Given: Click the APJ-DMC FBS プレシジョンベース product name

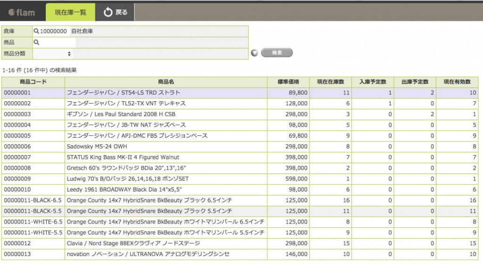Looking at the screenshot, I should click(137, 136).
